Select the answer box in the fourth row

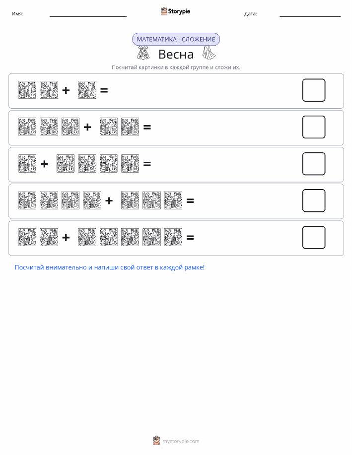pos(314,200)
